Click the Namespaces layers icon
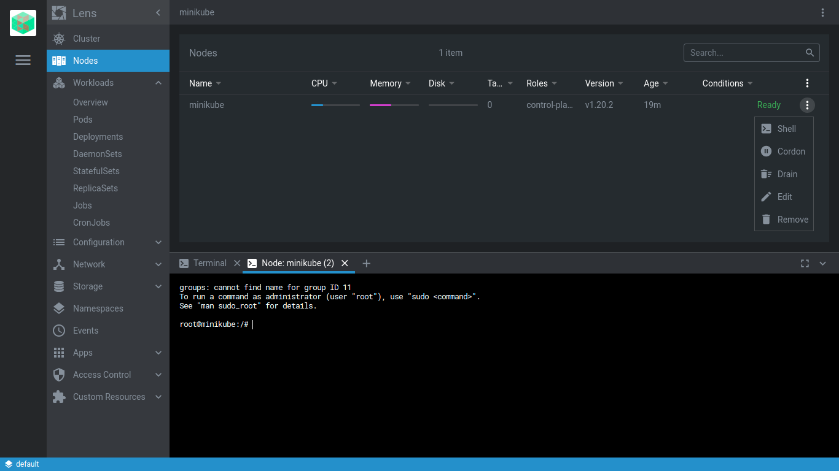The height and width of the screenshot is (471, 839). pyautogui.click(x=59, y=308)
